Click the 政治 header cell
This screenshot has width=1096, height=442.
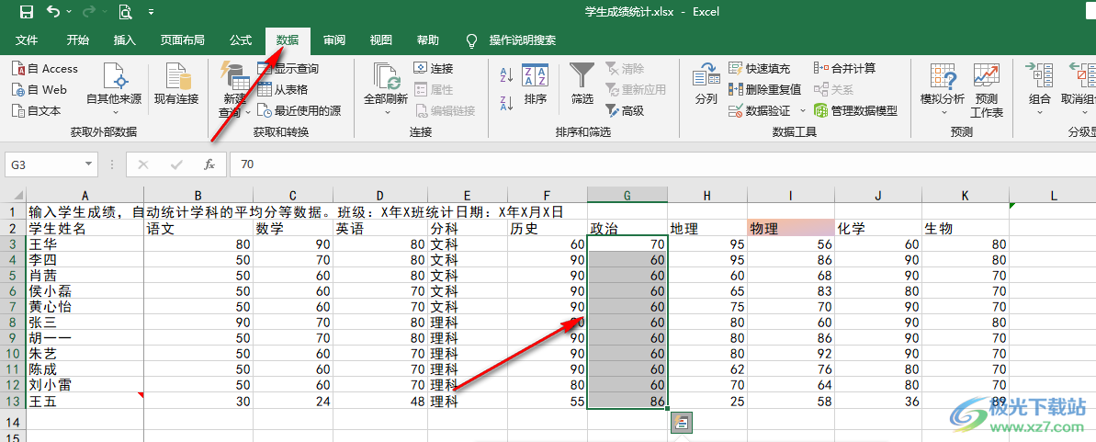click(x=627, y=228)
